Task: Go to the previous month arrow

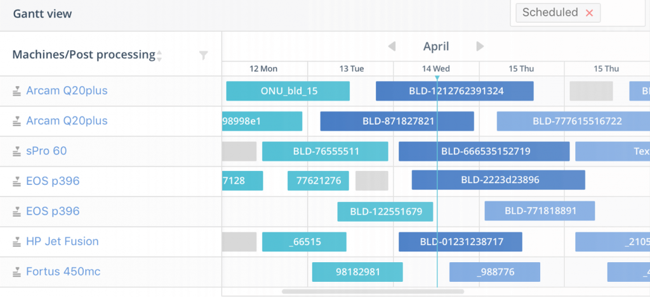Action: (x=392, y=46)
